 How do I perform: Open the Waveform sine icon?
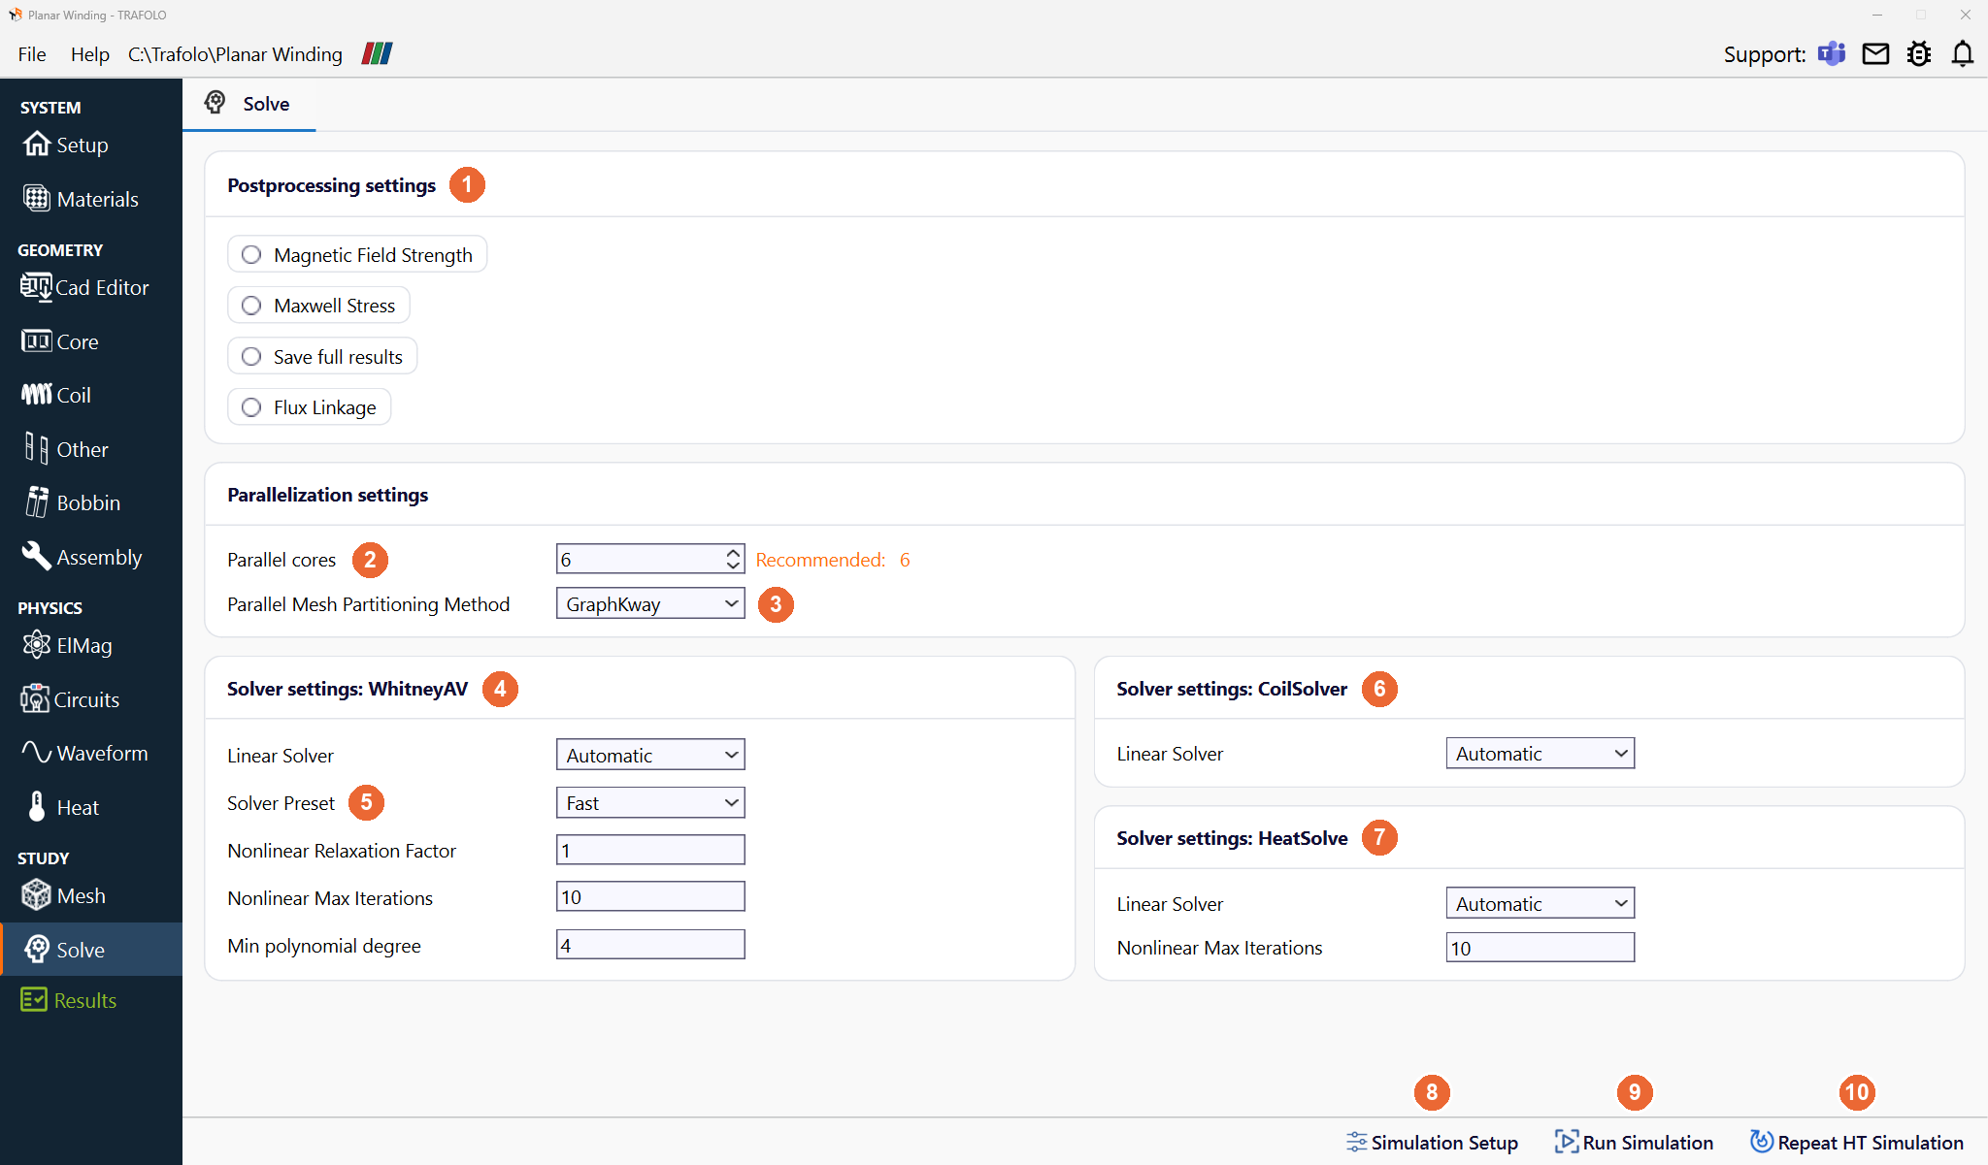(x=37, y=753)
